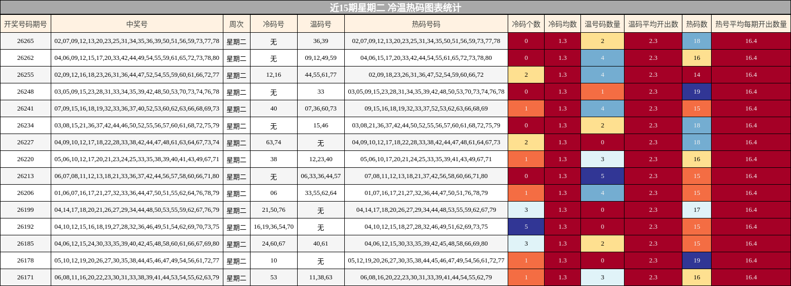Click winning numbers cell in row 26220

[137, 159]
